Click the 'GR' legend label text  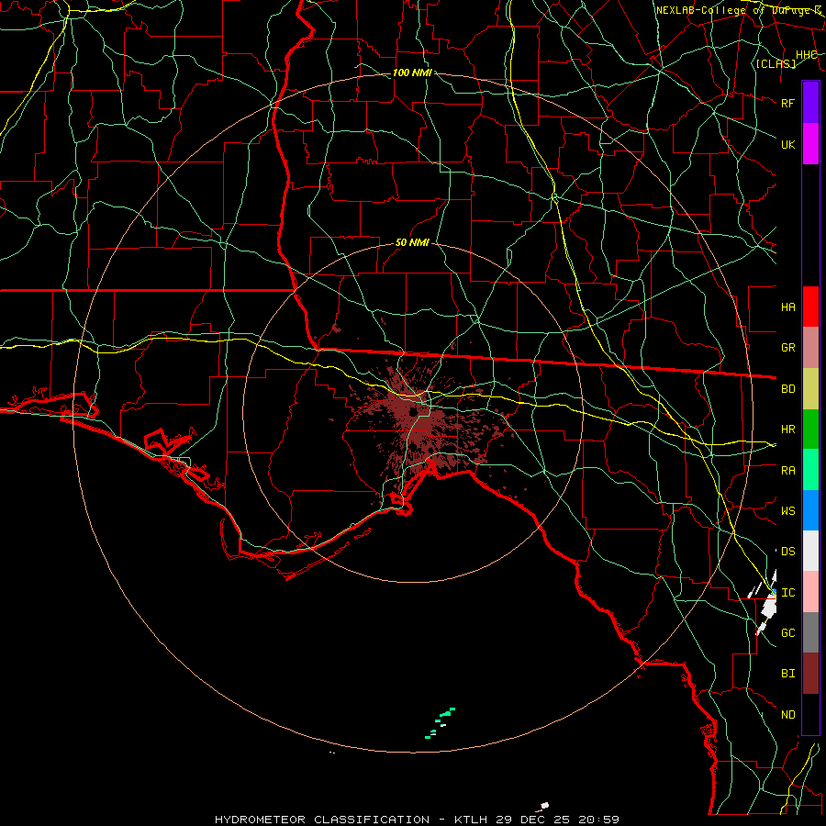(788, 348)
